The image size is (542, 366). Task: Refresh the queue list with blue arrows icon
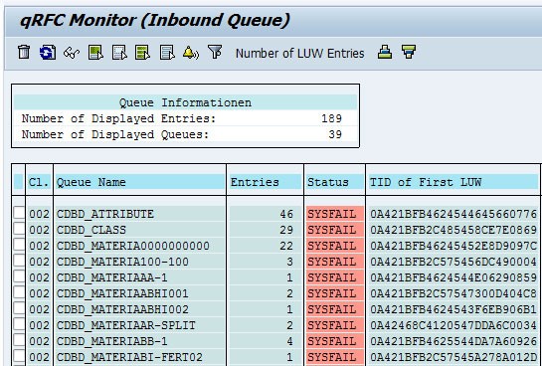coord(48,53)
